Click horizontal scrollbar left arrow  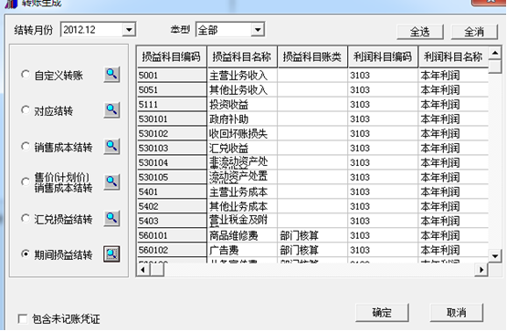143,269
